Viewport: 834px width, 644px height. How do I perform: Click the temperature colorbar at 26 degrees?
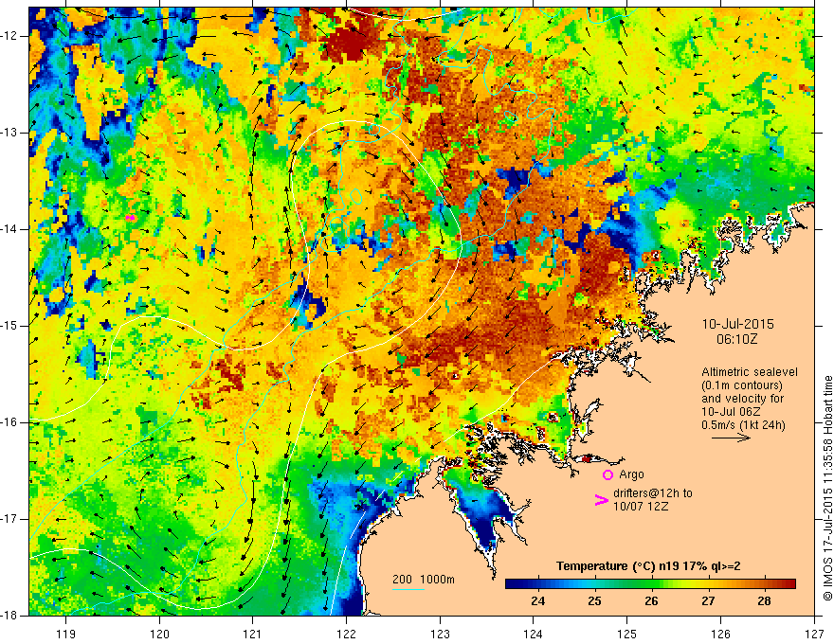click(651, 583)
